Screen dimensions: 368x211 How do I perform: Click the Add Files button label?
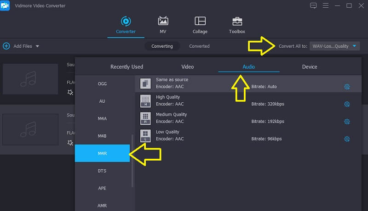click(23, 46)
